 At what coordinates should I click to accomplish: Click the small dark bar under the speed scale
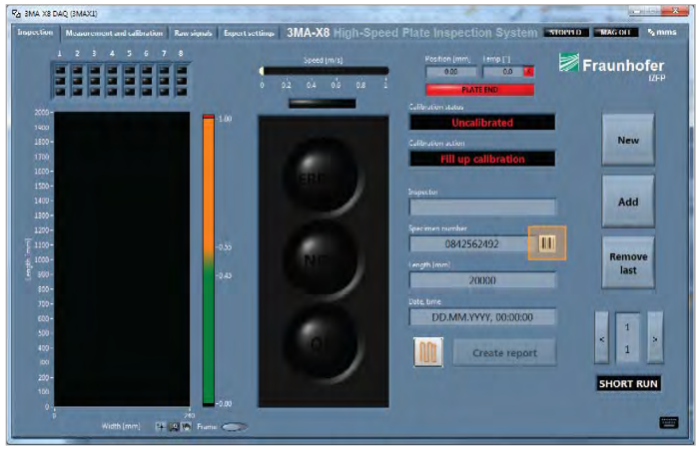pos(323,104)
